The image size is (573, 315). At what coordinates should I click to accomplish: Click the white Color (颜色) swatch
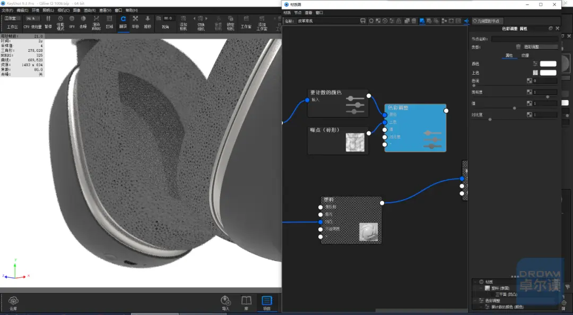(x=548, y=64)
